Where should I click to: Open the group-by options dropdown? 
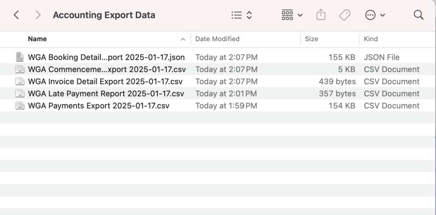[292, 15]
